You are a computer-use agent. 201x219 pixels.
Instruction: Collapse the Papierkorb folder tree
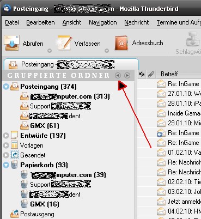pyautogui.click(x=6, y=165)
